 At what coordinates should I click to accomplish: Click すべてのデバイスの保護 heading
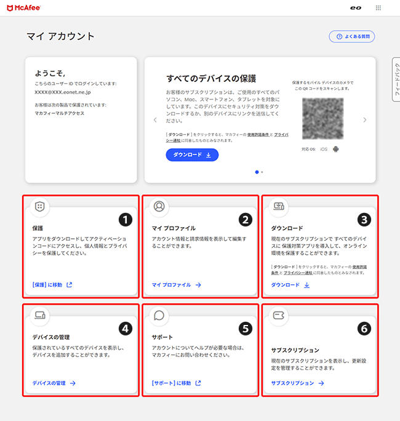(x=211, y=79)
